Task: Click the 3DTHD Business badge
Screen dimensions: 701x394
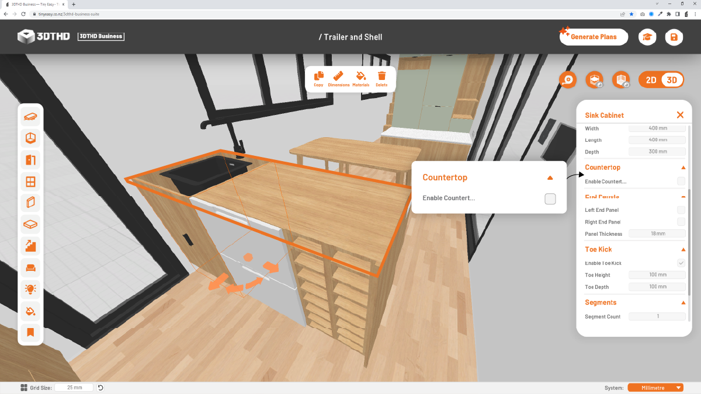Action: [x=100, y=36]
